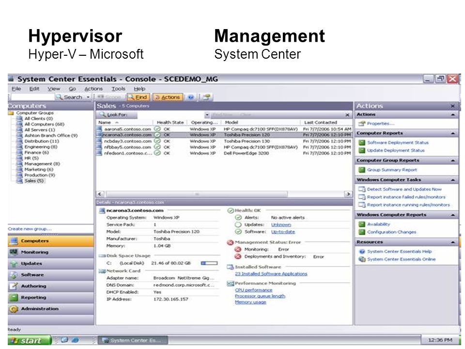Screen dimensions: 465x349
Task: Open the Edit menu
Action: pyautogui.click(x=34, y=89)
